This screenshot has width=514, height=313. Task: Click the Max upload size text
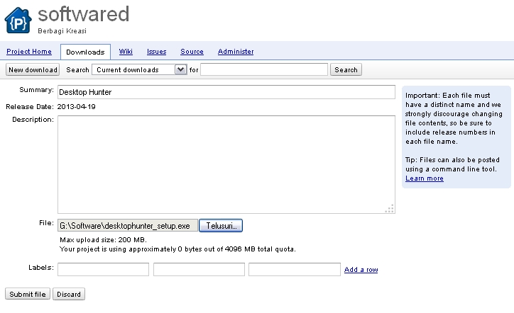coord(103,240)
